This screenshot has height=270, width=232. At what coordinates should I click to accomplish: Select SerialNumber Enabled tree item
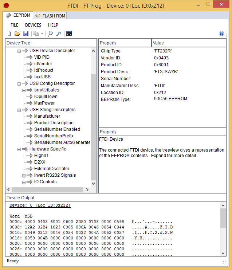57,129
